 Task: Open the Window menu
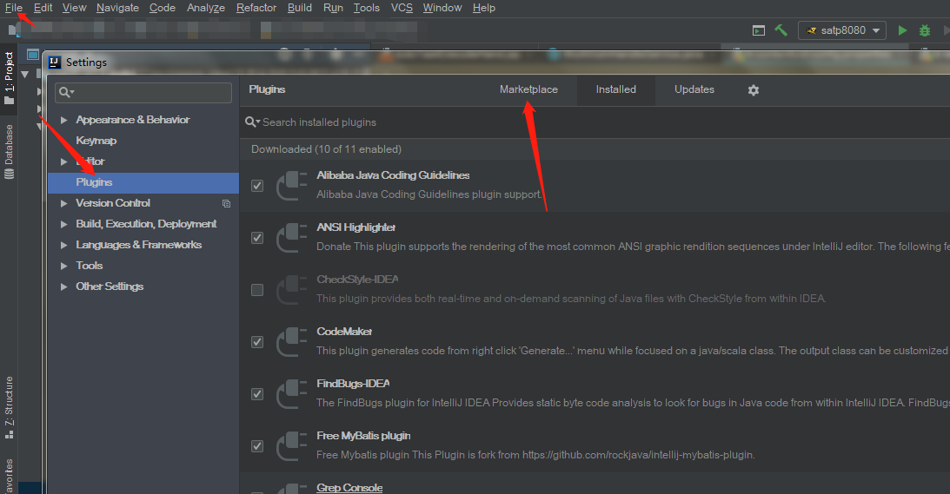coord(442,8)
